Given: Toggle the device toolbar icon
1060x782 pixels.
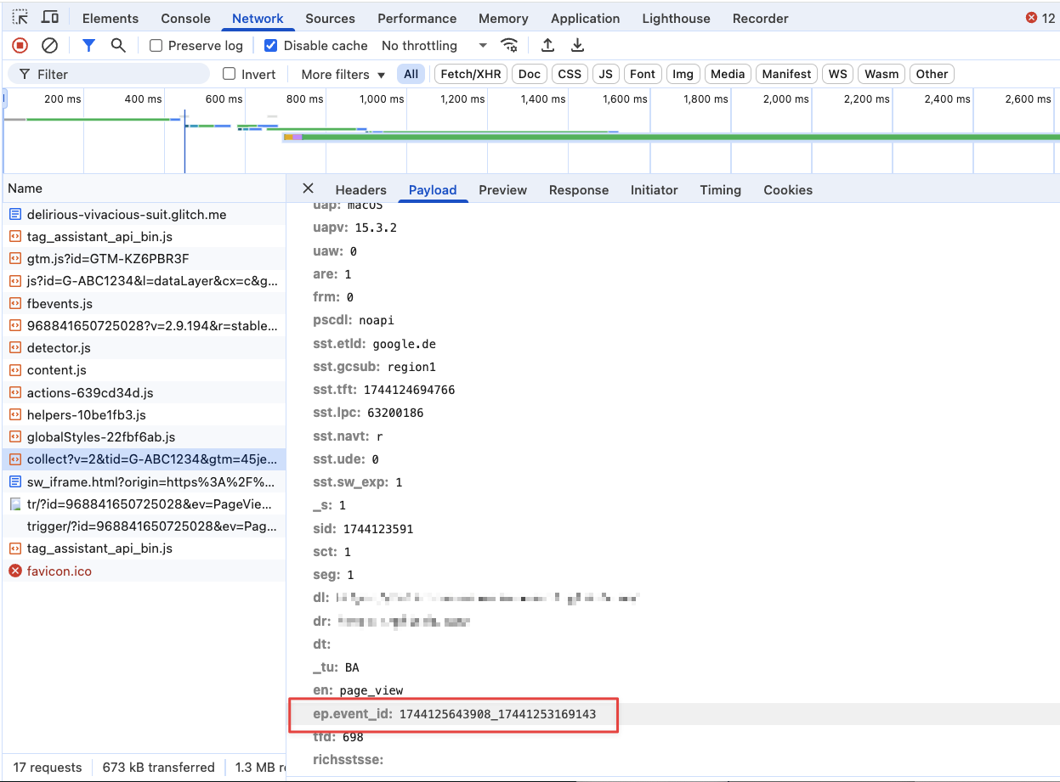Looking at the screenshot, I should click(x=50, y=18).
